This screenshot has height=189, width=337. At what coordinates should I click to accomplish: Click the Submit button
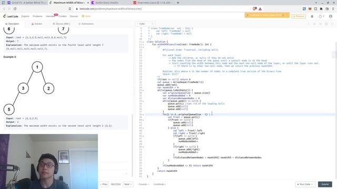(325, 184)
